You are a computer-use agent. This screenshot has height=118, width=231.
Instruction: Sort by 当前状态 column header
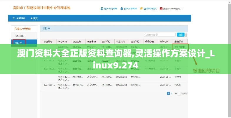point(179,41)
